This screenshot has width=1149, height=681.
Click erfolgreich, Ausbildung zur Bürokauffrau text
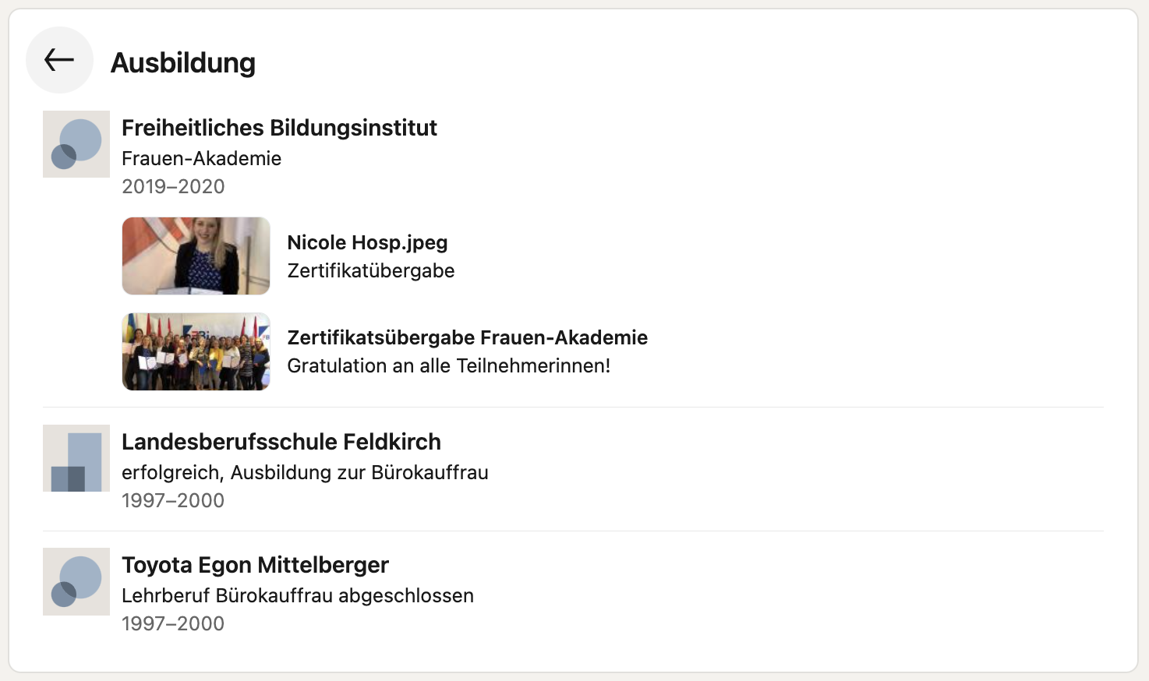[x=305, y=472]
